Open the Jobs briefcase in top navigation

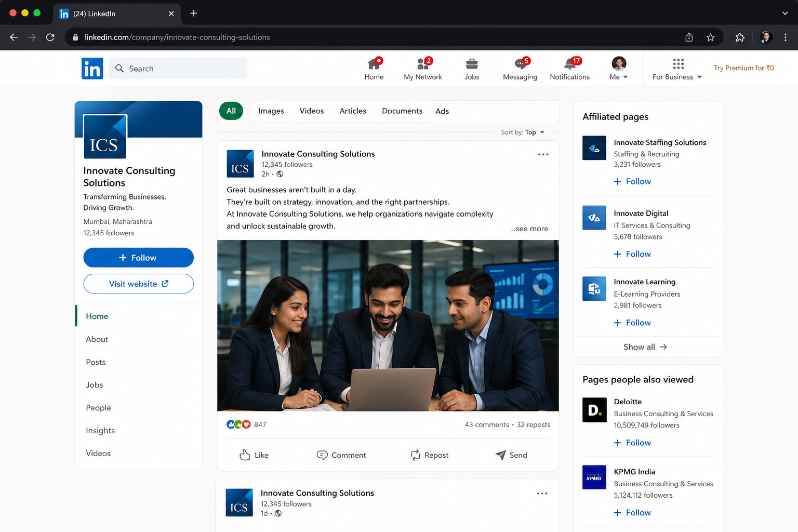coord(472,69)
